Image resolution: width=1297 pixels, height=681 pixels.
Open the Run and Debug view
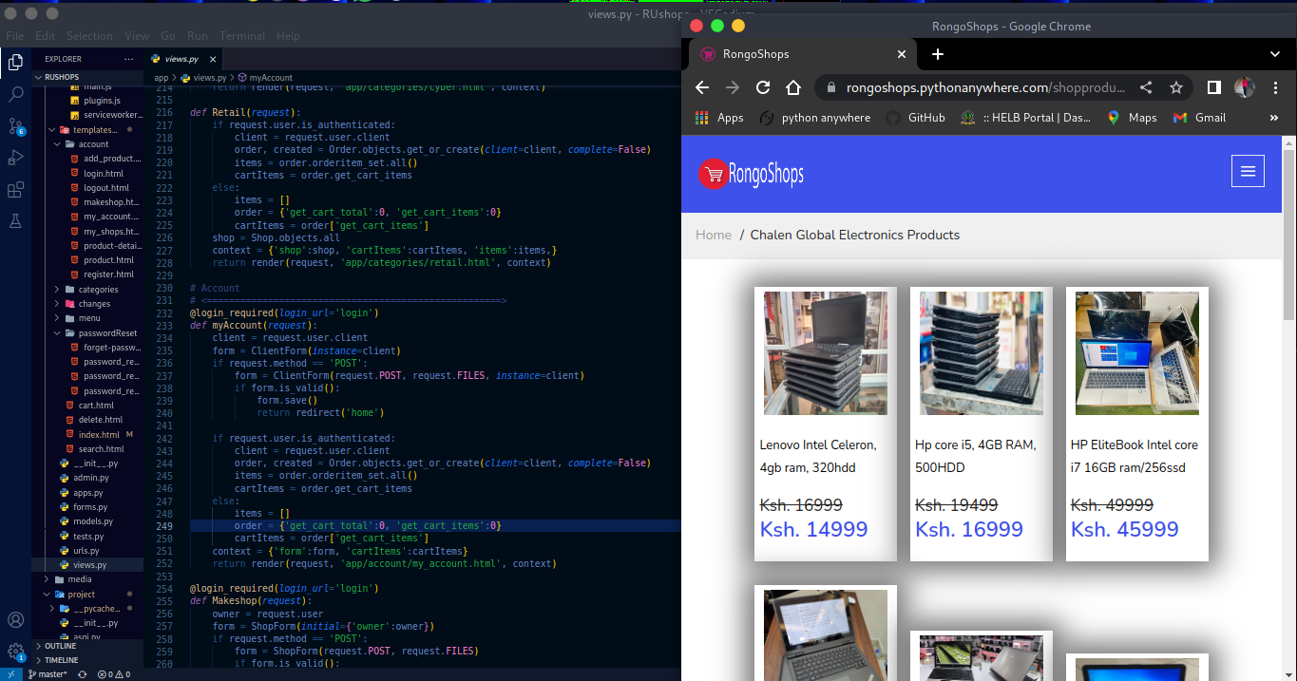[x=16, y=158]
